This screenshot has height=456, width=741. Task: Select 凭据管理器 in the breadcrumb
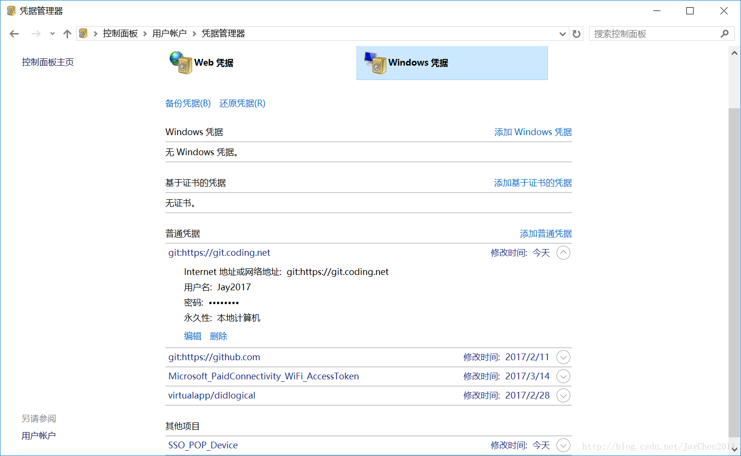(223, 34)
